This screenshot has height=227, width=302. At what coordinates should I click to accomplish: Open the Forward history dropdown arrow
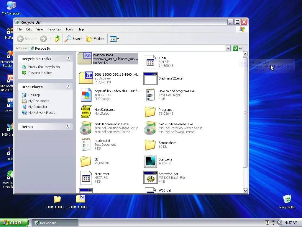tap(50, 39)
